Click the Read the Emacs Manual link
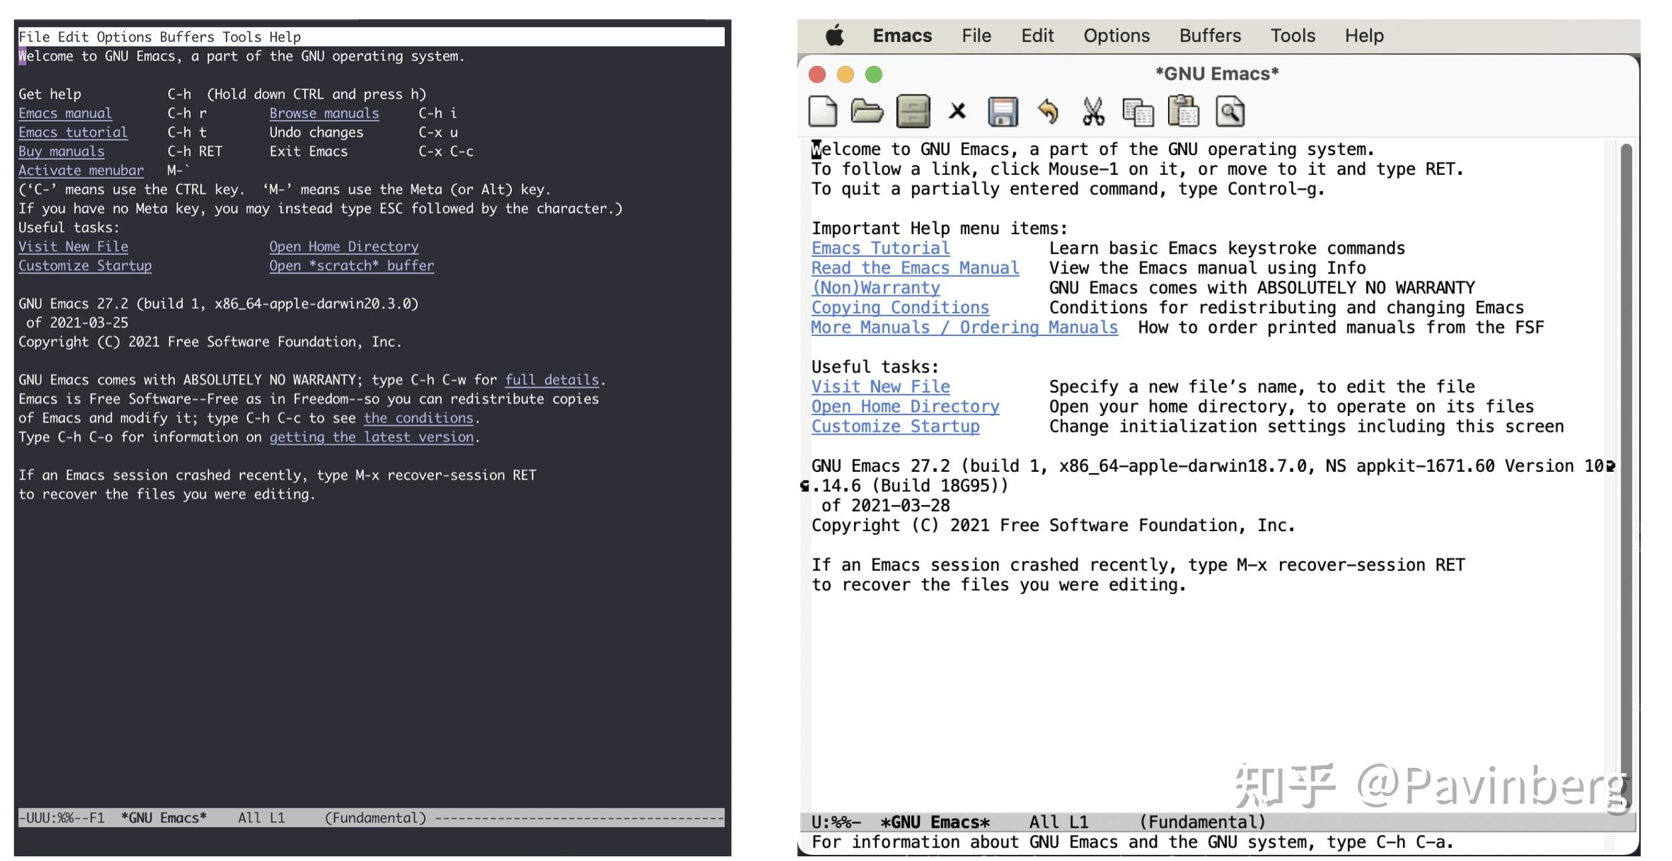Image resolution: width=1672 pixels, height=861 pixels. 915,267
